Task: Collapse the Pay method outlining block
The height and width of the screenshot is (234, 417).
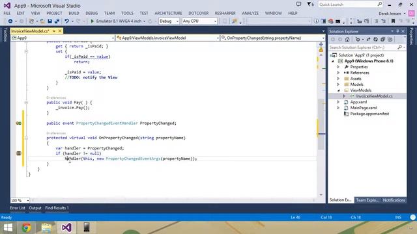Action: tap(26, 103)
